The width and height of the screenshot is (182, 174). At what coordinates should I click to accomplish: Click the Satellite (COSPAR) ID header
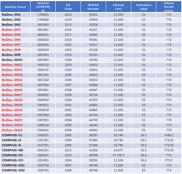pyautogui.click(x=43, y=7)
